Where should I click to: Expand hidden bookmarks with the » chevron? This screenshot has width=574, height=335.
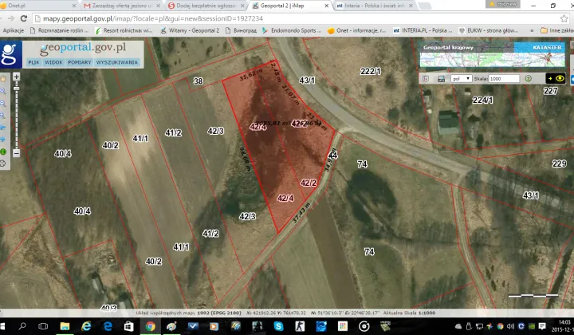(x=532, y=30)
